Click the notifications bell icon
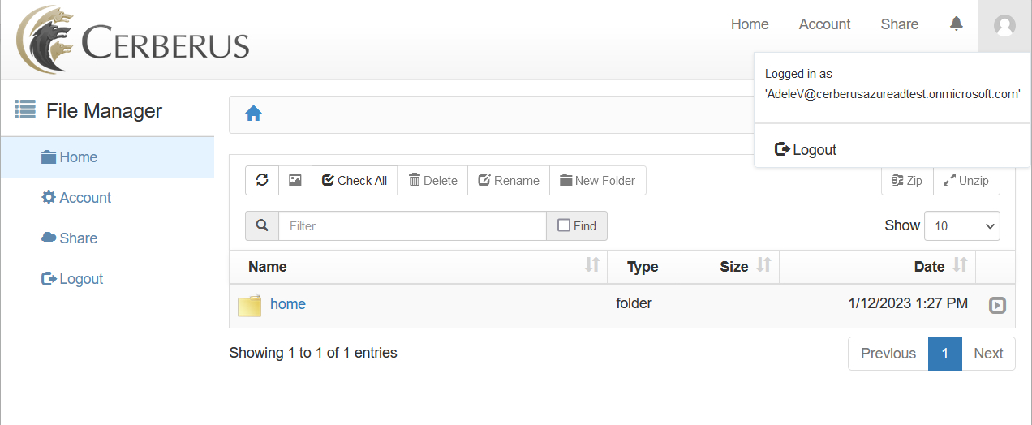 coord(957,24)
